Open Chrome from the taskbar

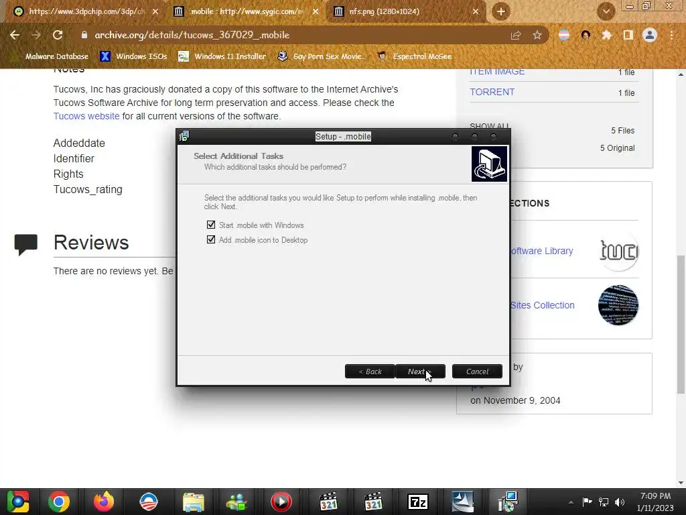pos(59,502)
